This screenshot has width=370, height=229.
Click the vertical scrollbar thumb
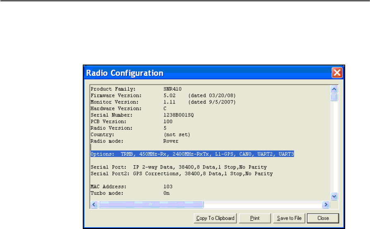(x=335, y=97)
